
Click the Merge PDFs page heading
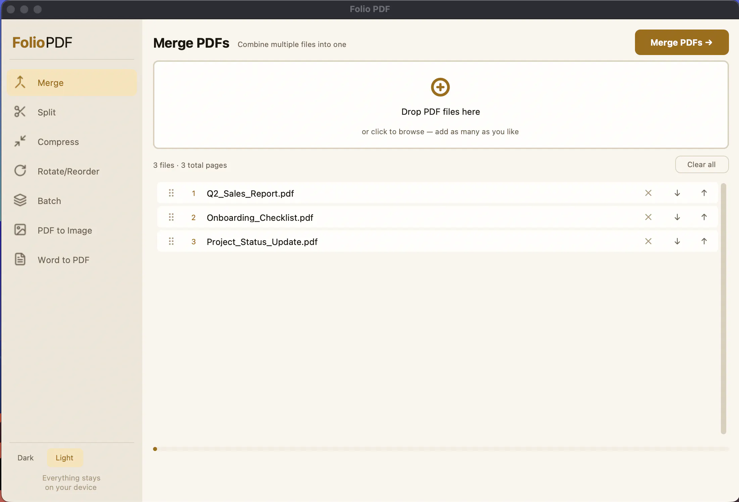191,43
